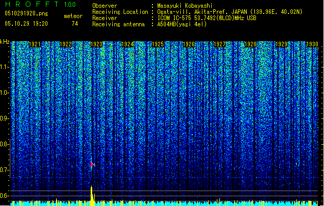
Task: Click the 0.9 kHz axis tick label
Action: click(4, 118)
